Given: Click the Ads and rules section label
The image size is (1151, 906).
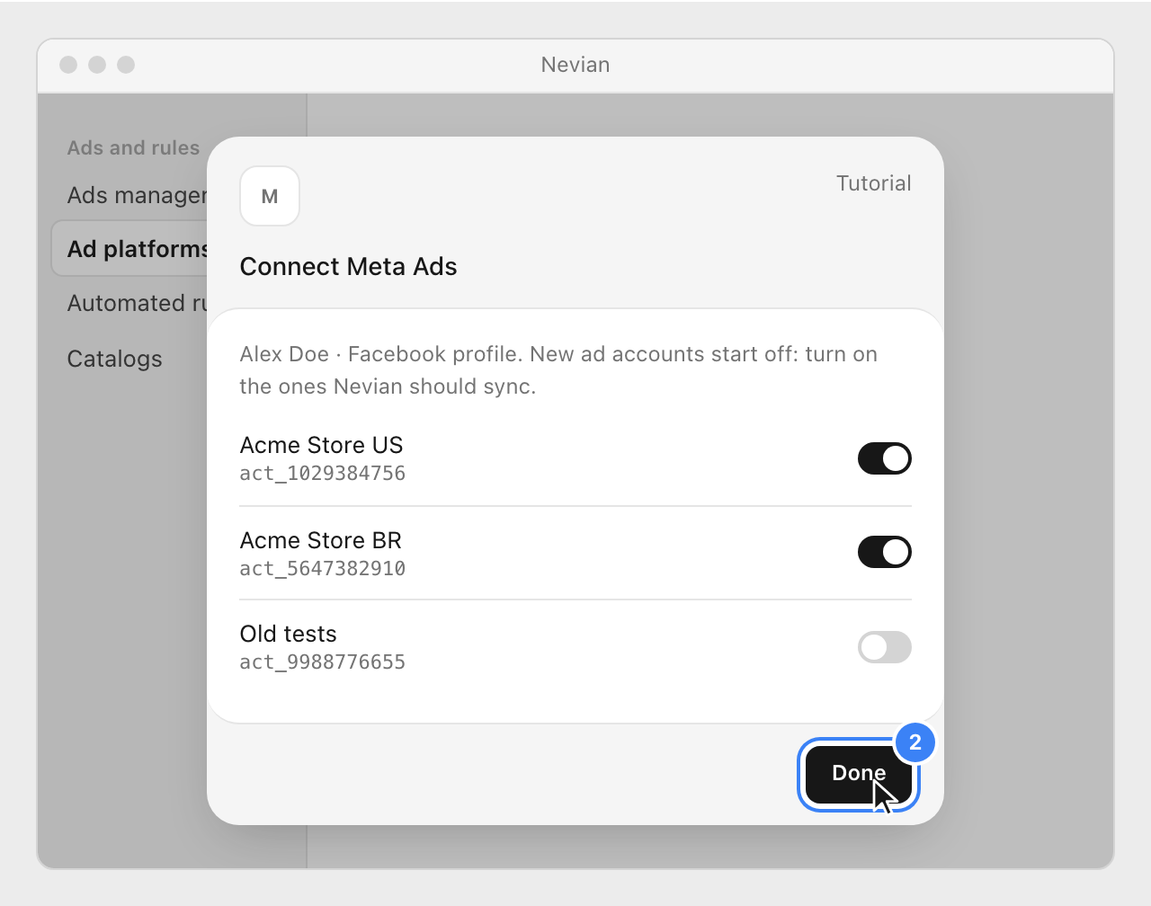Looking at the screenshot, I should click(133, 147).
